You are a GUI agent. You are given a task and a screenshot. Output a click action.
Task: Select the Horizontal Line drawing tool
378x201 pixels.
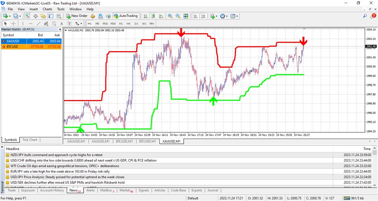[x=31, y=24]
